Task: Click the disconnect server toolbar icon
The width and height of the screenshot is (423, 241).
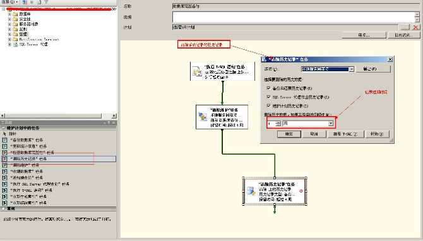Action: [x=25, y=2]
